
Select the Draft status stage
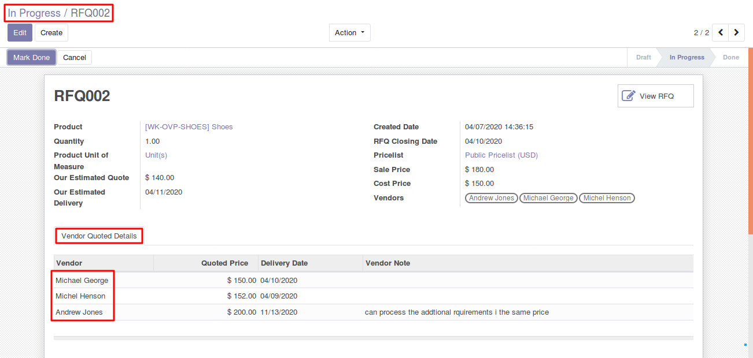643,58
